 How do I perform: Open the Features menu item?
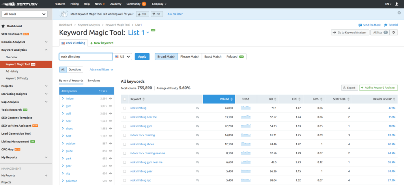pos(60,4)
